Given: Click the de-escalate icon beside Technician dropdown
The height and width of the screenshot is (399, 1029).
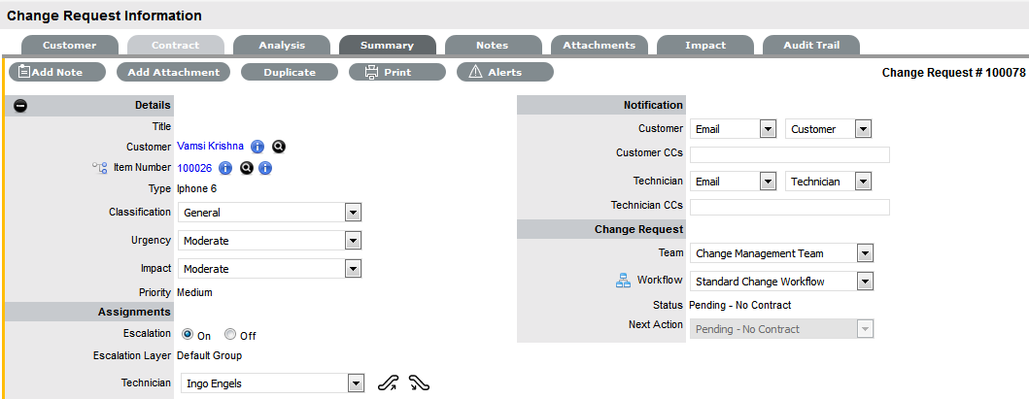Looking at the screenshot, I should (x=420, y=383).
